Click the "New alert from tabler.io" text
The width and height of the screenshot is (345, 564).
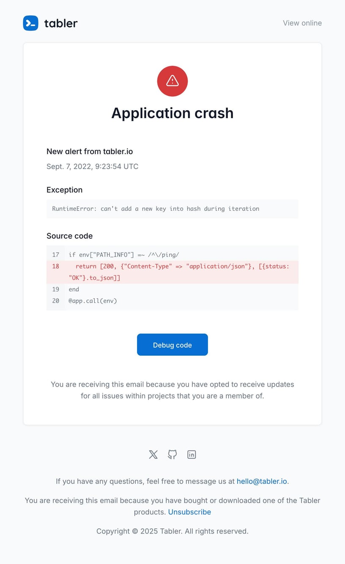point(90,151)
